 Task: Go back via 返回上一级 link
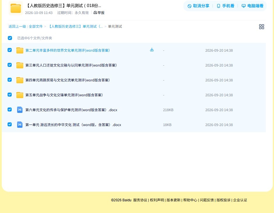pyautogui.click(x=17, y=27)
